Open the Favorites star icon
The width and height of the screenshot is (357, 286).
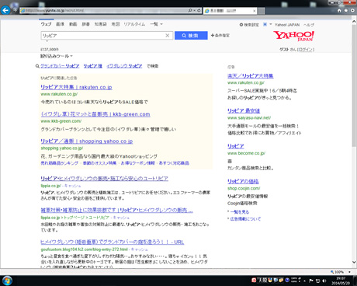click(x=346, y=10)
